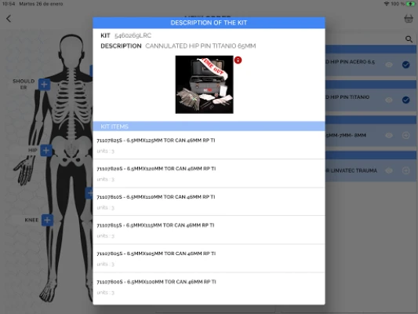
Task: Tap the plus button next to KNEE
Action: [x=47, y=220]
